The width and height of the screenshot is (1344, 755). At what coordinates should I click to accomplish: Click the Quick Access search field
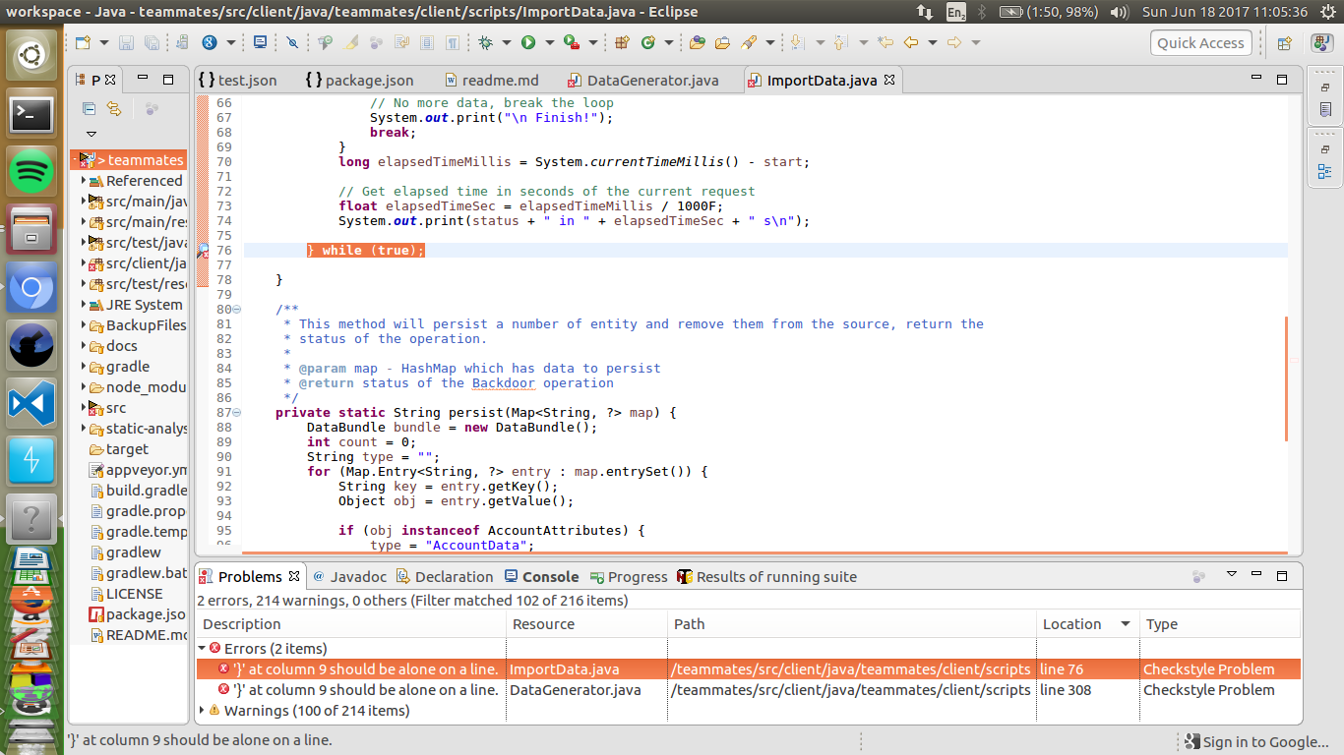coord(1201,43)
